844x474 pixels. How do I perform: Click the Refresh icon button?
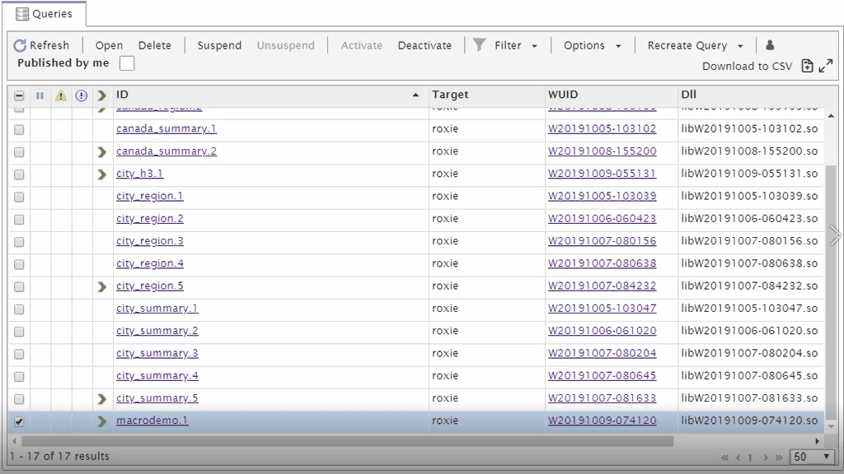tap(20, 46)
